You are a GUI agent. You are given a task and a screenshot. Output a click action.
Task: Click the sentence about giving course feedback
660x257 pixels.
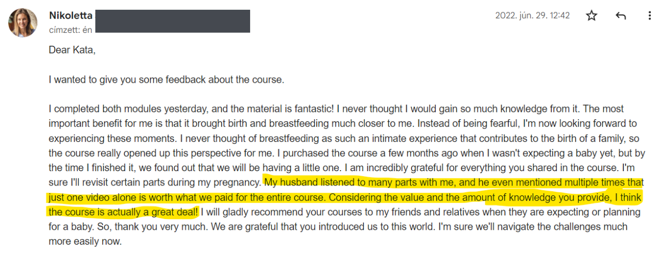(167, 80)
